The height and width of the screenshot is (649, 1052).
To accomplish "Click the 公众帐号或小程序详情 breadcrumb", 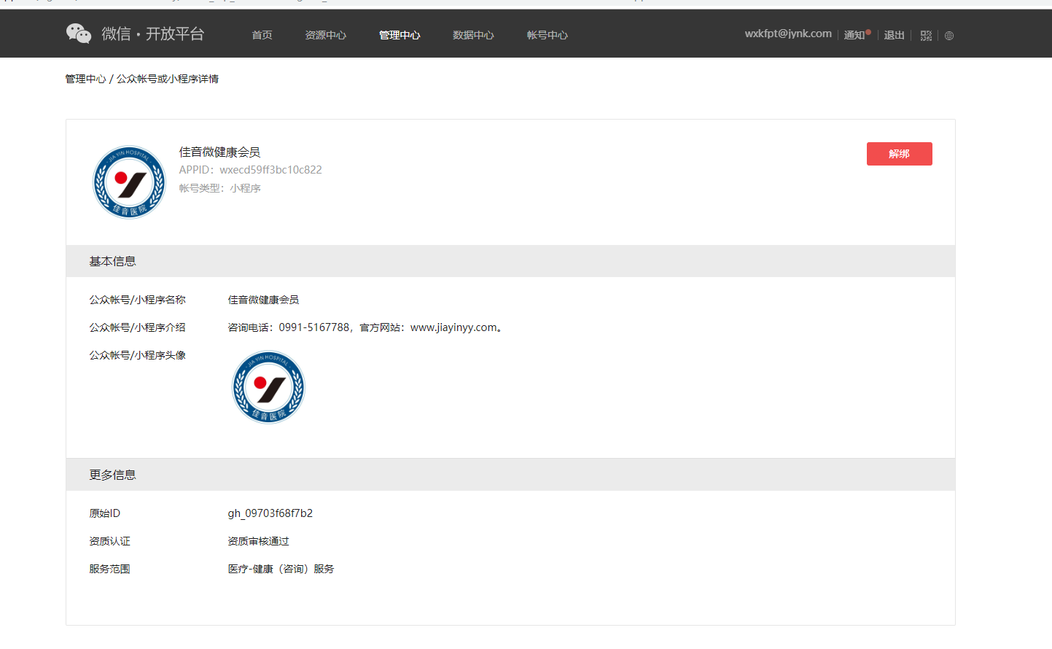I will coord(168,79).
